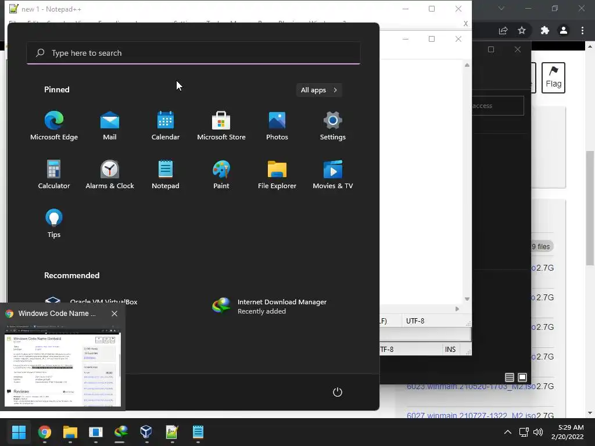The height and width of the screenshot is (446, 595).
Task: Click the Notepad vertical scrollbar up arrow
Action: pyautogui.click(x=467, y=65)
